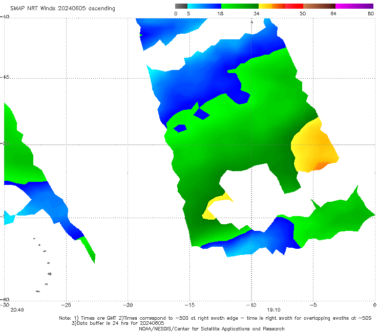The width and height of the screenshot is (379, 332).
Task: Pick the brown colorbar segment
Action: [319, 6]
